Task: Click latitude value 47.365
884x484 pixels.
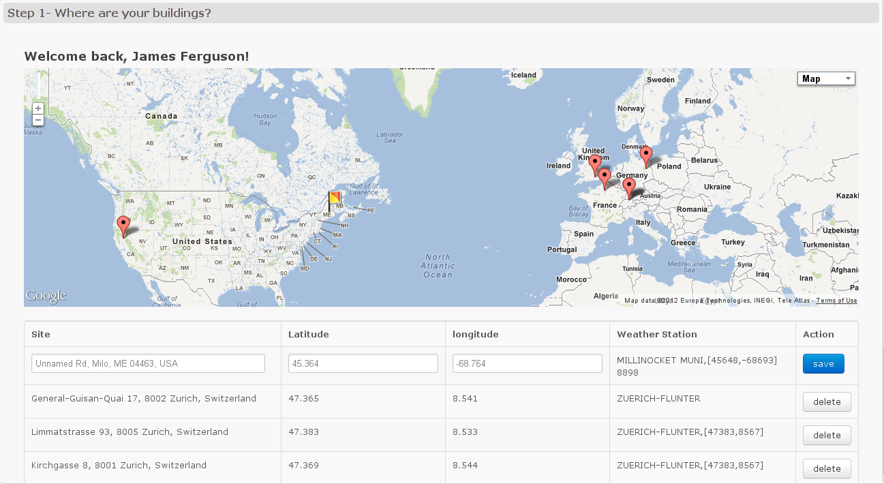Action: click(x=303, y=398)
